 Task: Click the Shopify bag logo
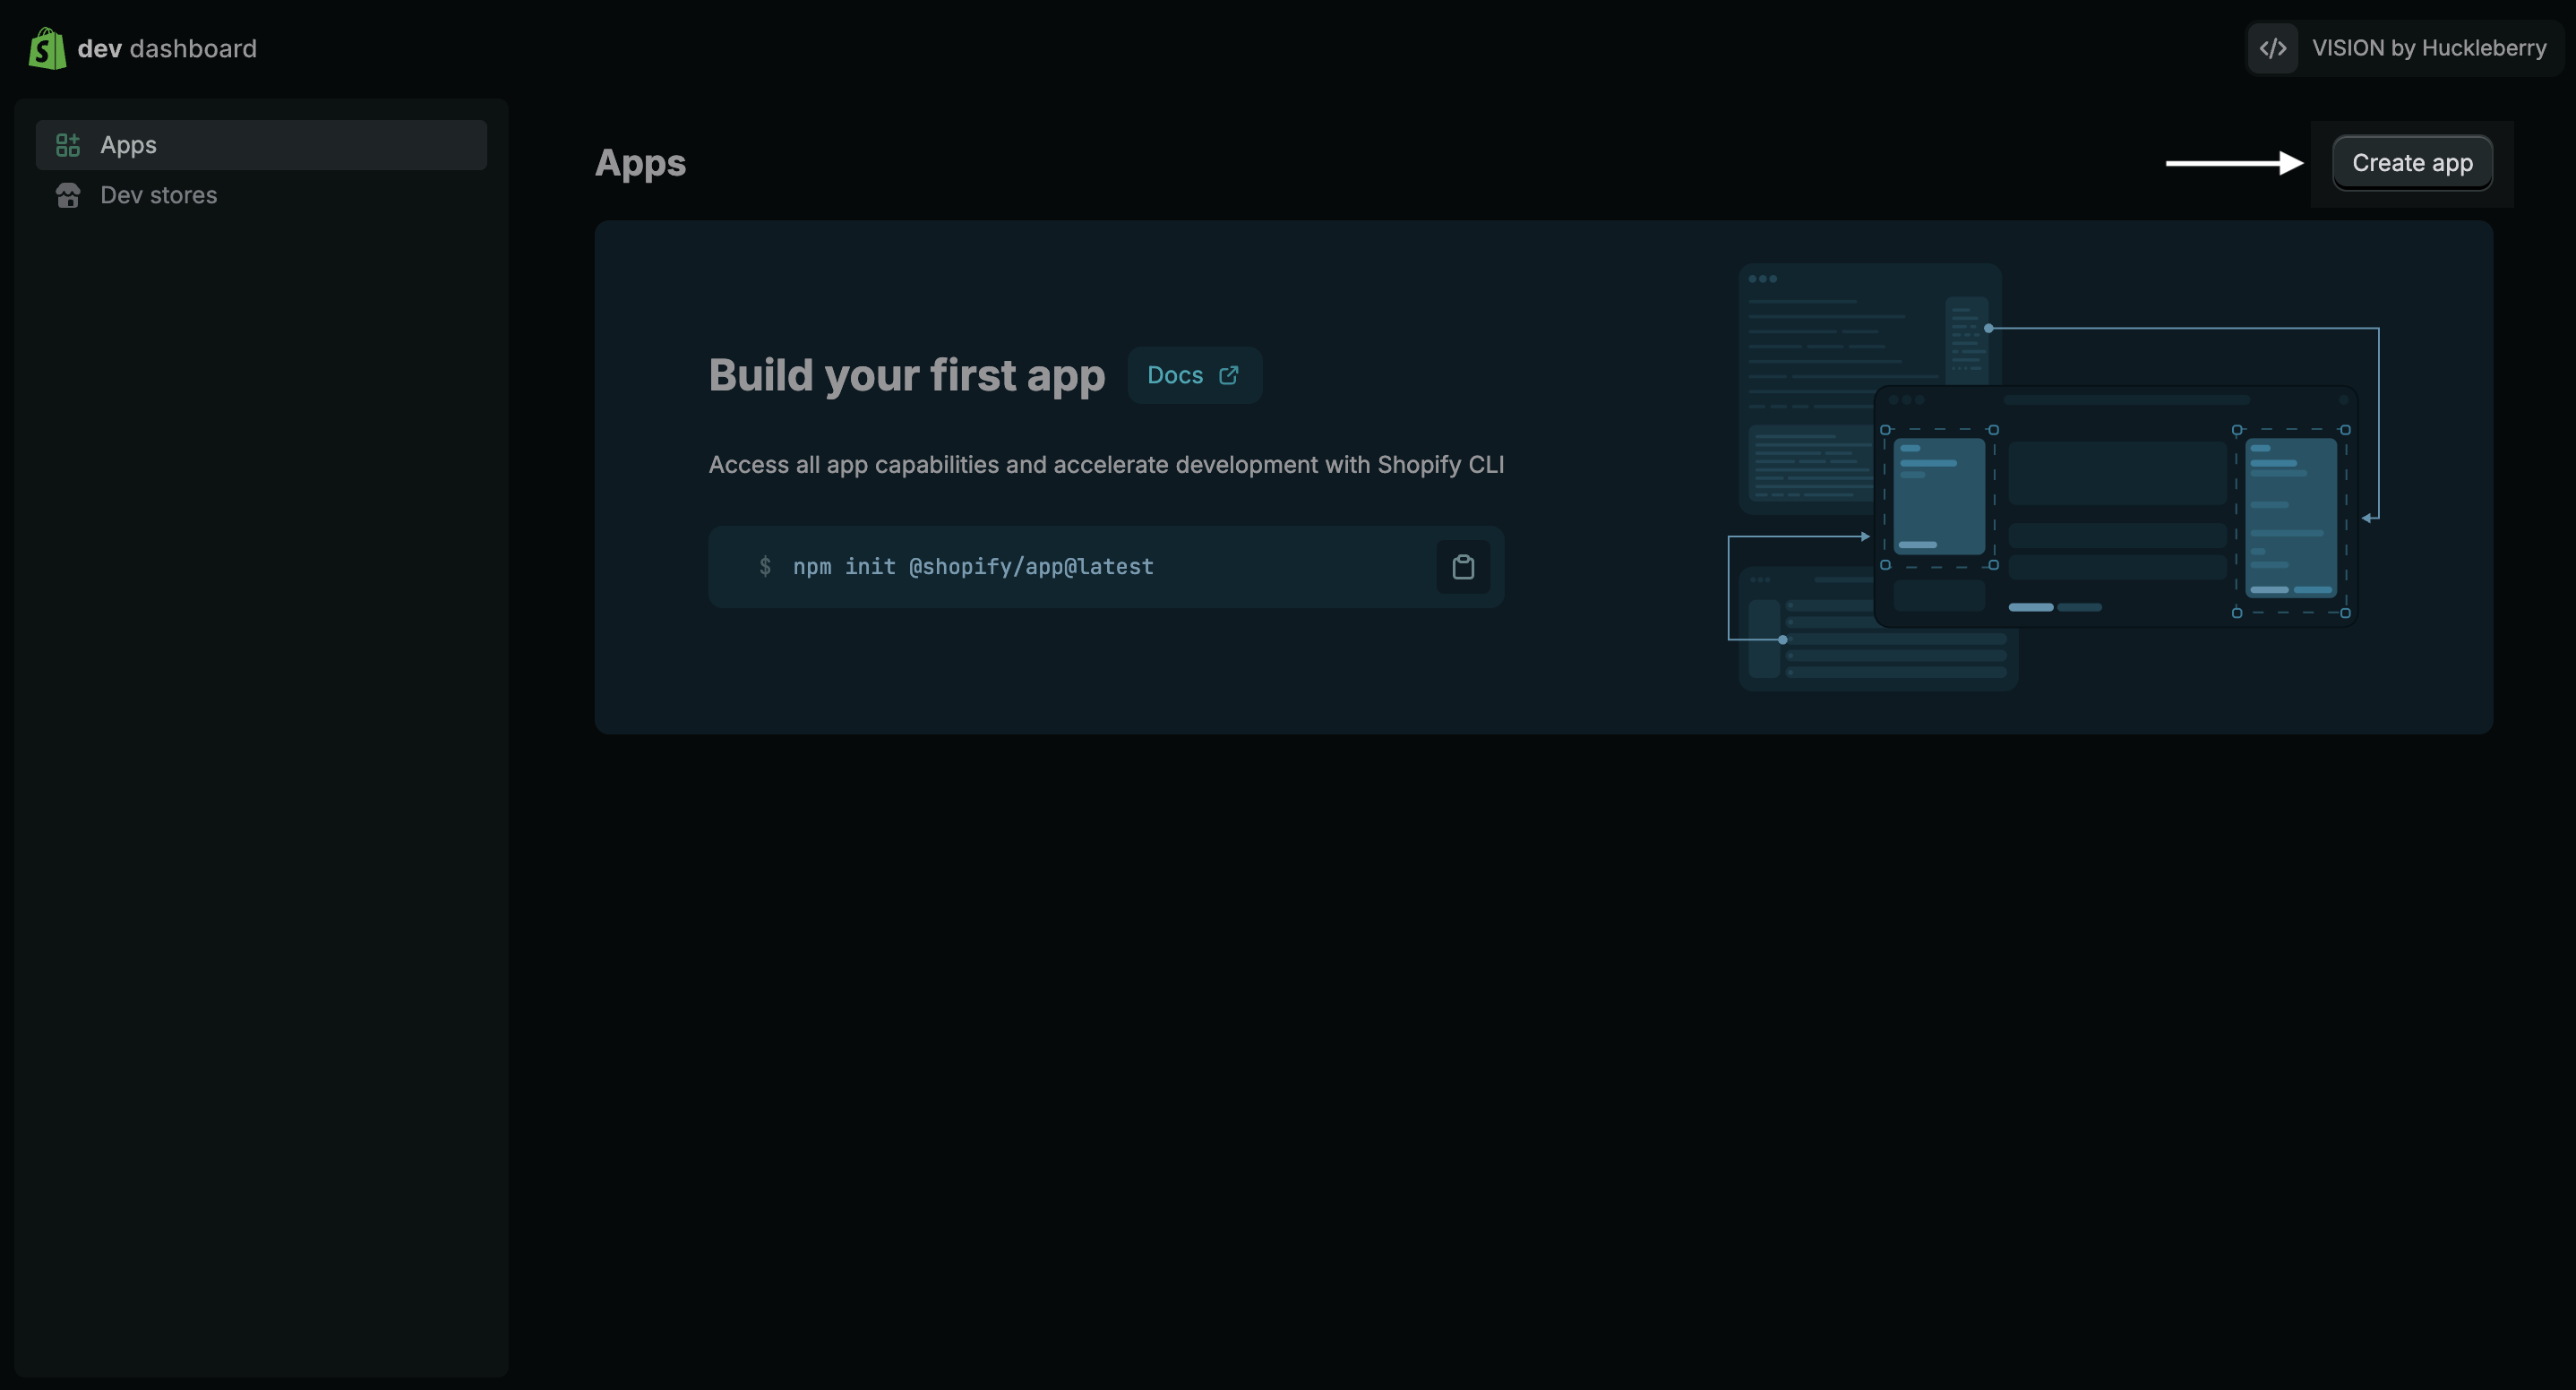tap(47, 48)
